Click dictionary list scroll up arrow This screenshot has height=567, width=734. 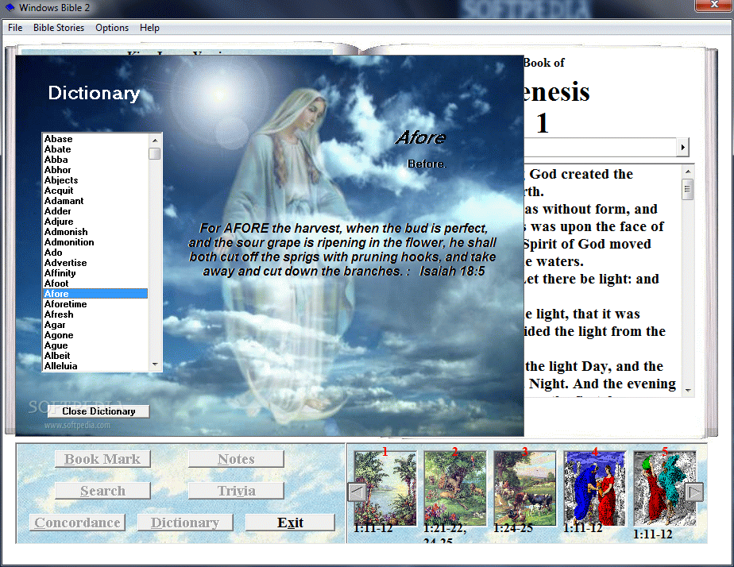click(x=155, y=140)
